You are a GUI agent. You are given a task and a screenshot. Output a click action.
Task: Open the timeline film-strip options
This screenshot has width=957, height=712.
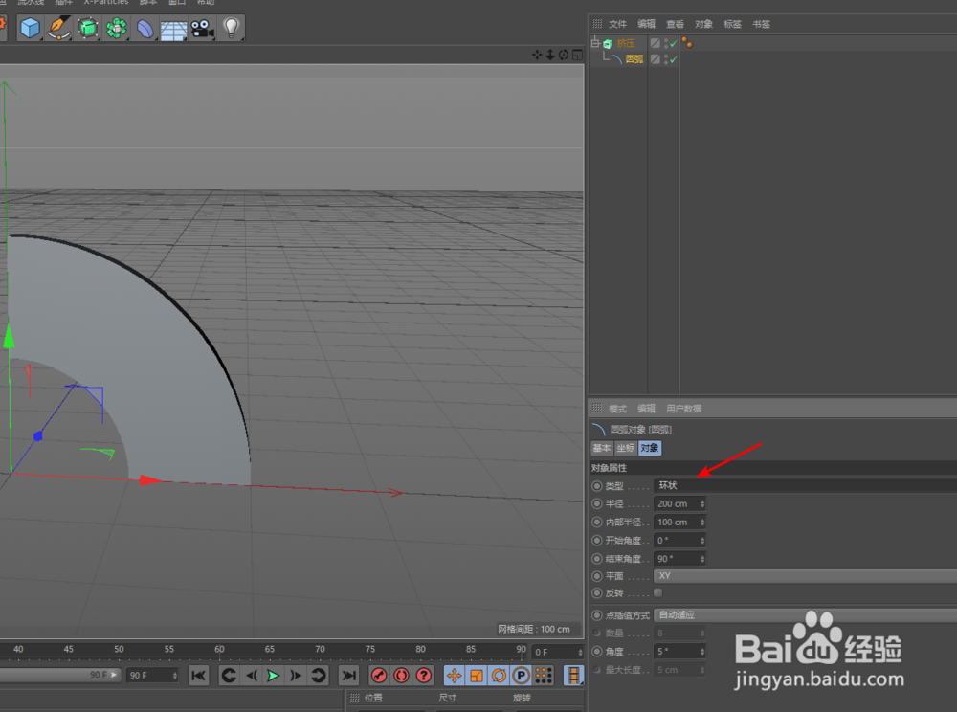(573, 676)
